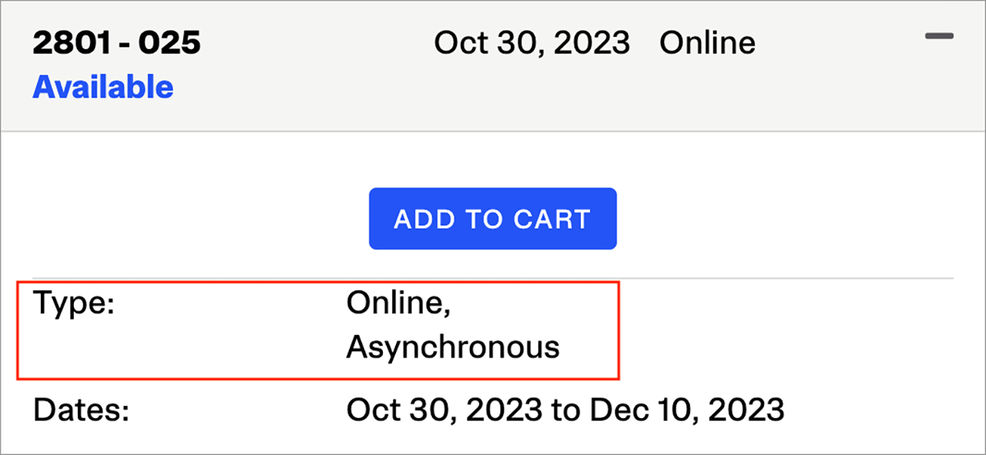Image resolution: width=986 pixels, height=455 pixels.
Task: Click the Dec 10, 2023 end date
Action: pos(687,410)
